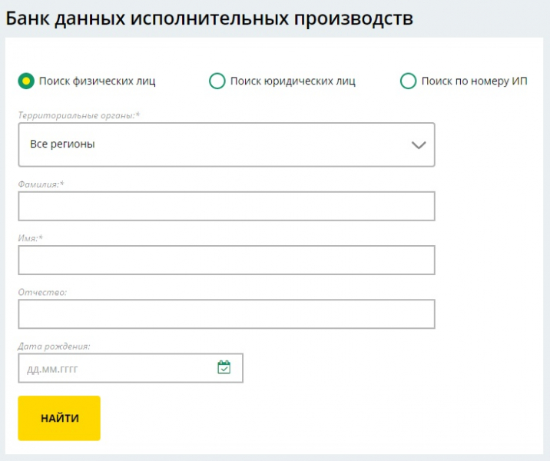The image size is (550, 461).
Task: Click the 'Фамилия:' field label
Action: click(41, 184)
